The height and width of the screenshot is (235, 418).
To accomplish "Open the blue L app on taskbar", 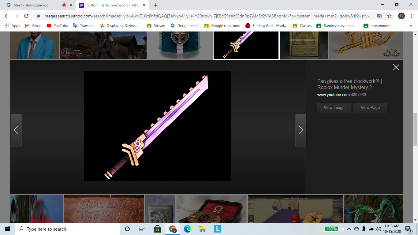I will pos(217,229).
